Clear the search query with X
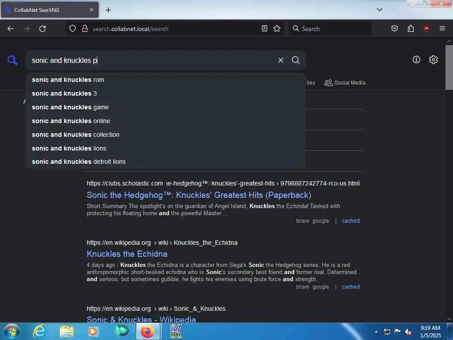The height and width of the screenshot is (340, 453). [x=280, y=60]
